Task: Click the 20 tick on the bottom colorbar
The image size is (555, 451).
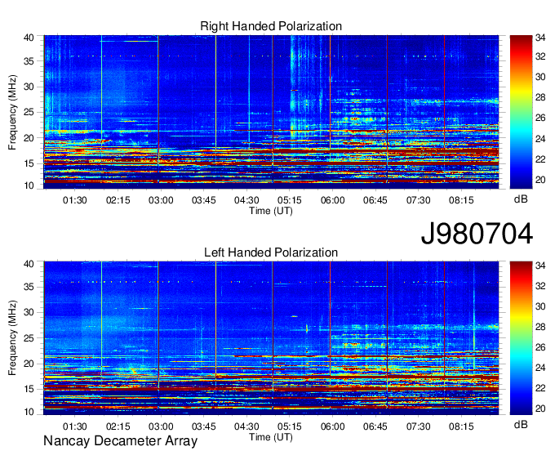Action: [x=540, y=409]
